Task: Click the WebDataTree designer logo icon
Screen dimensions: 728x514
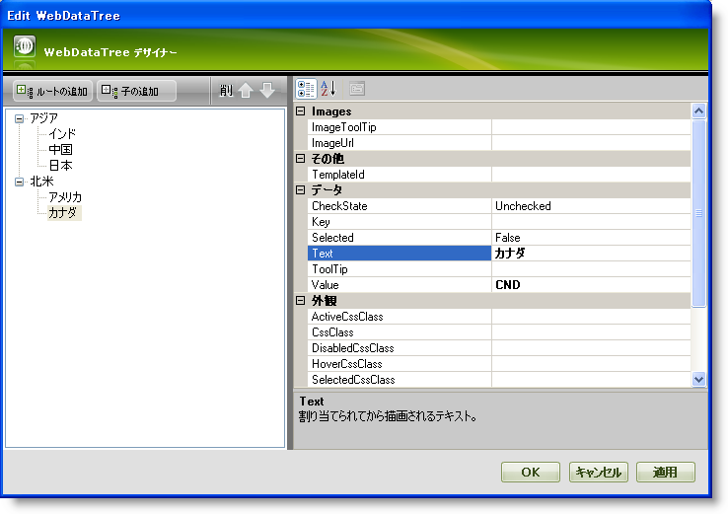Action: pos(25,46)
